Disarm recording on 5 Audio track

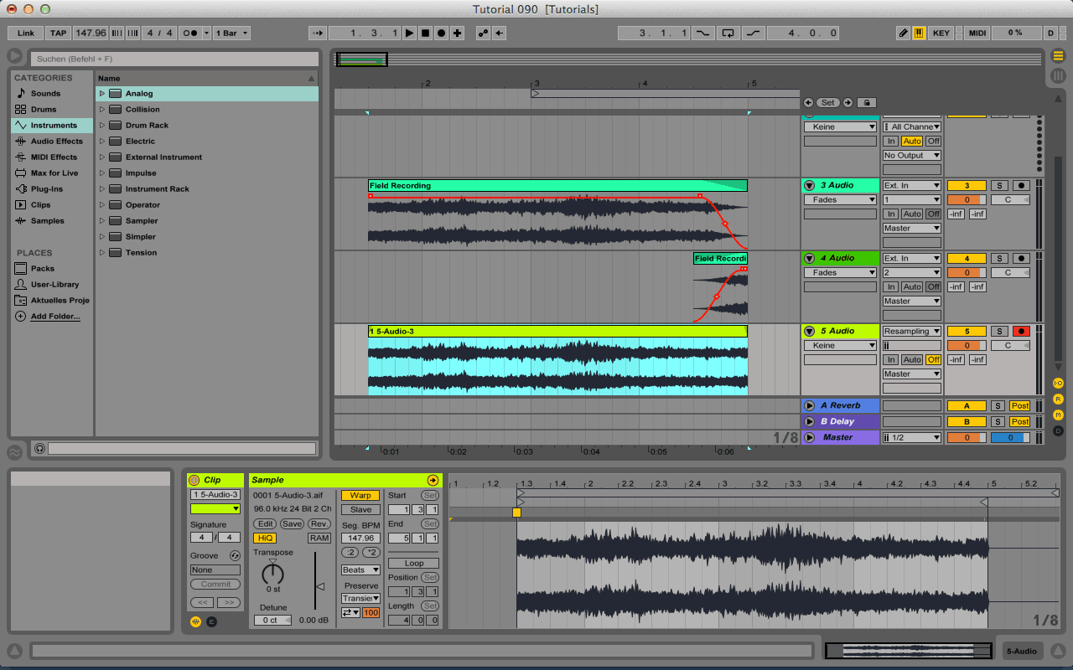(x=1020, y=332)
